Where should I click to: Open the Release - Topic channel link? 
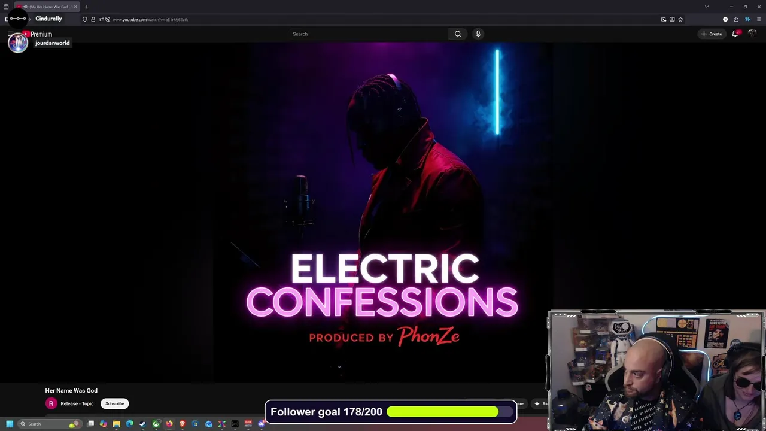pos(77,403)
